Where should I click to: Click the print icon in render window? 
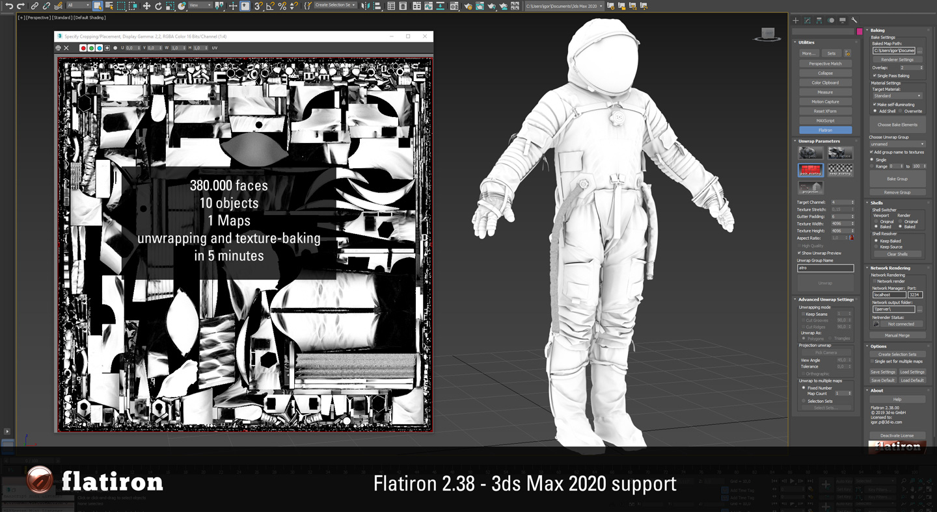pos(58,47)
